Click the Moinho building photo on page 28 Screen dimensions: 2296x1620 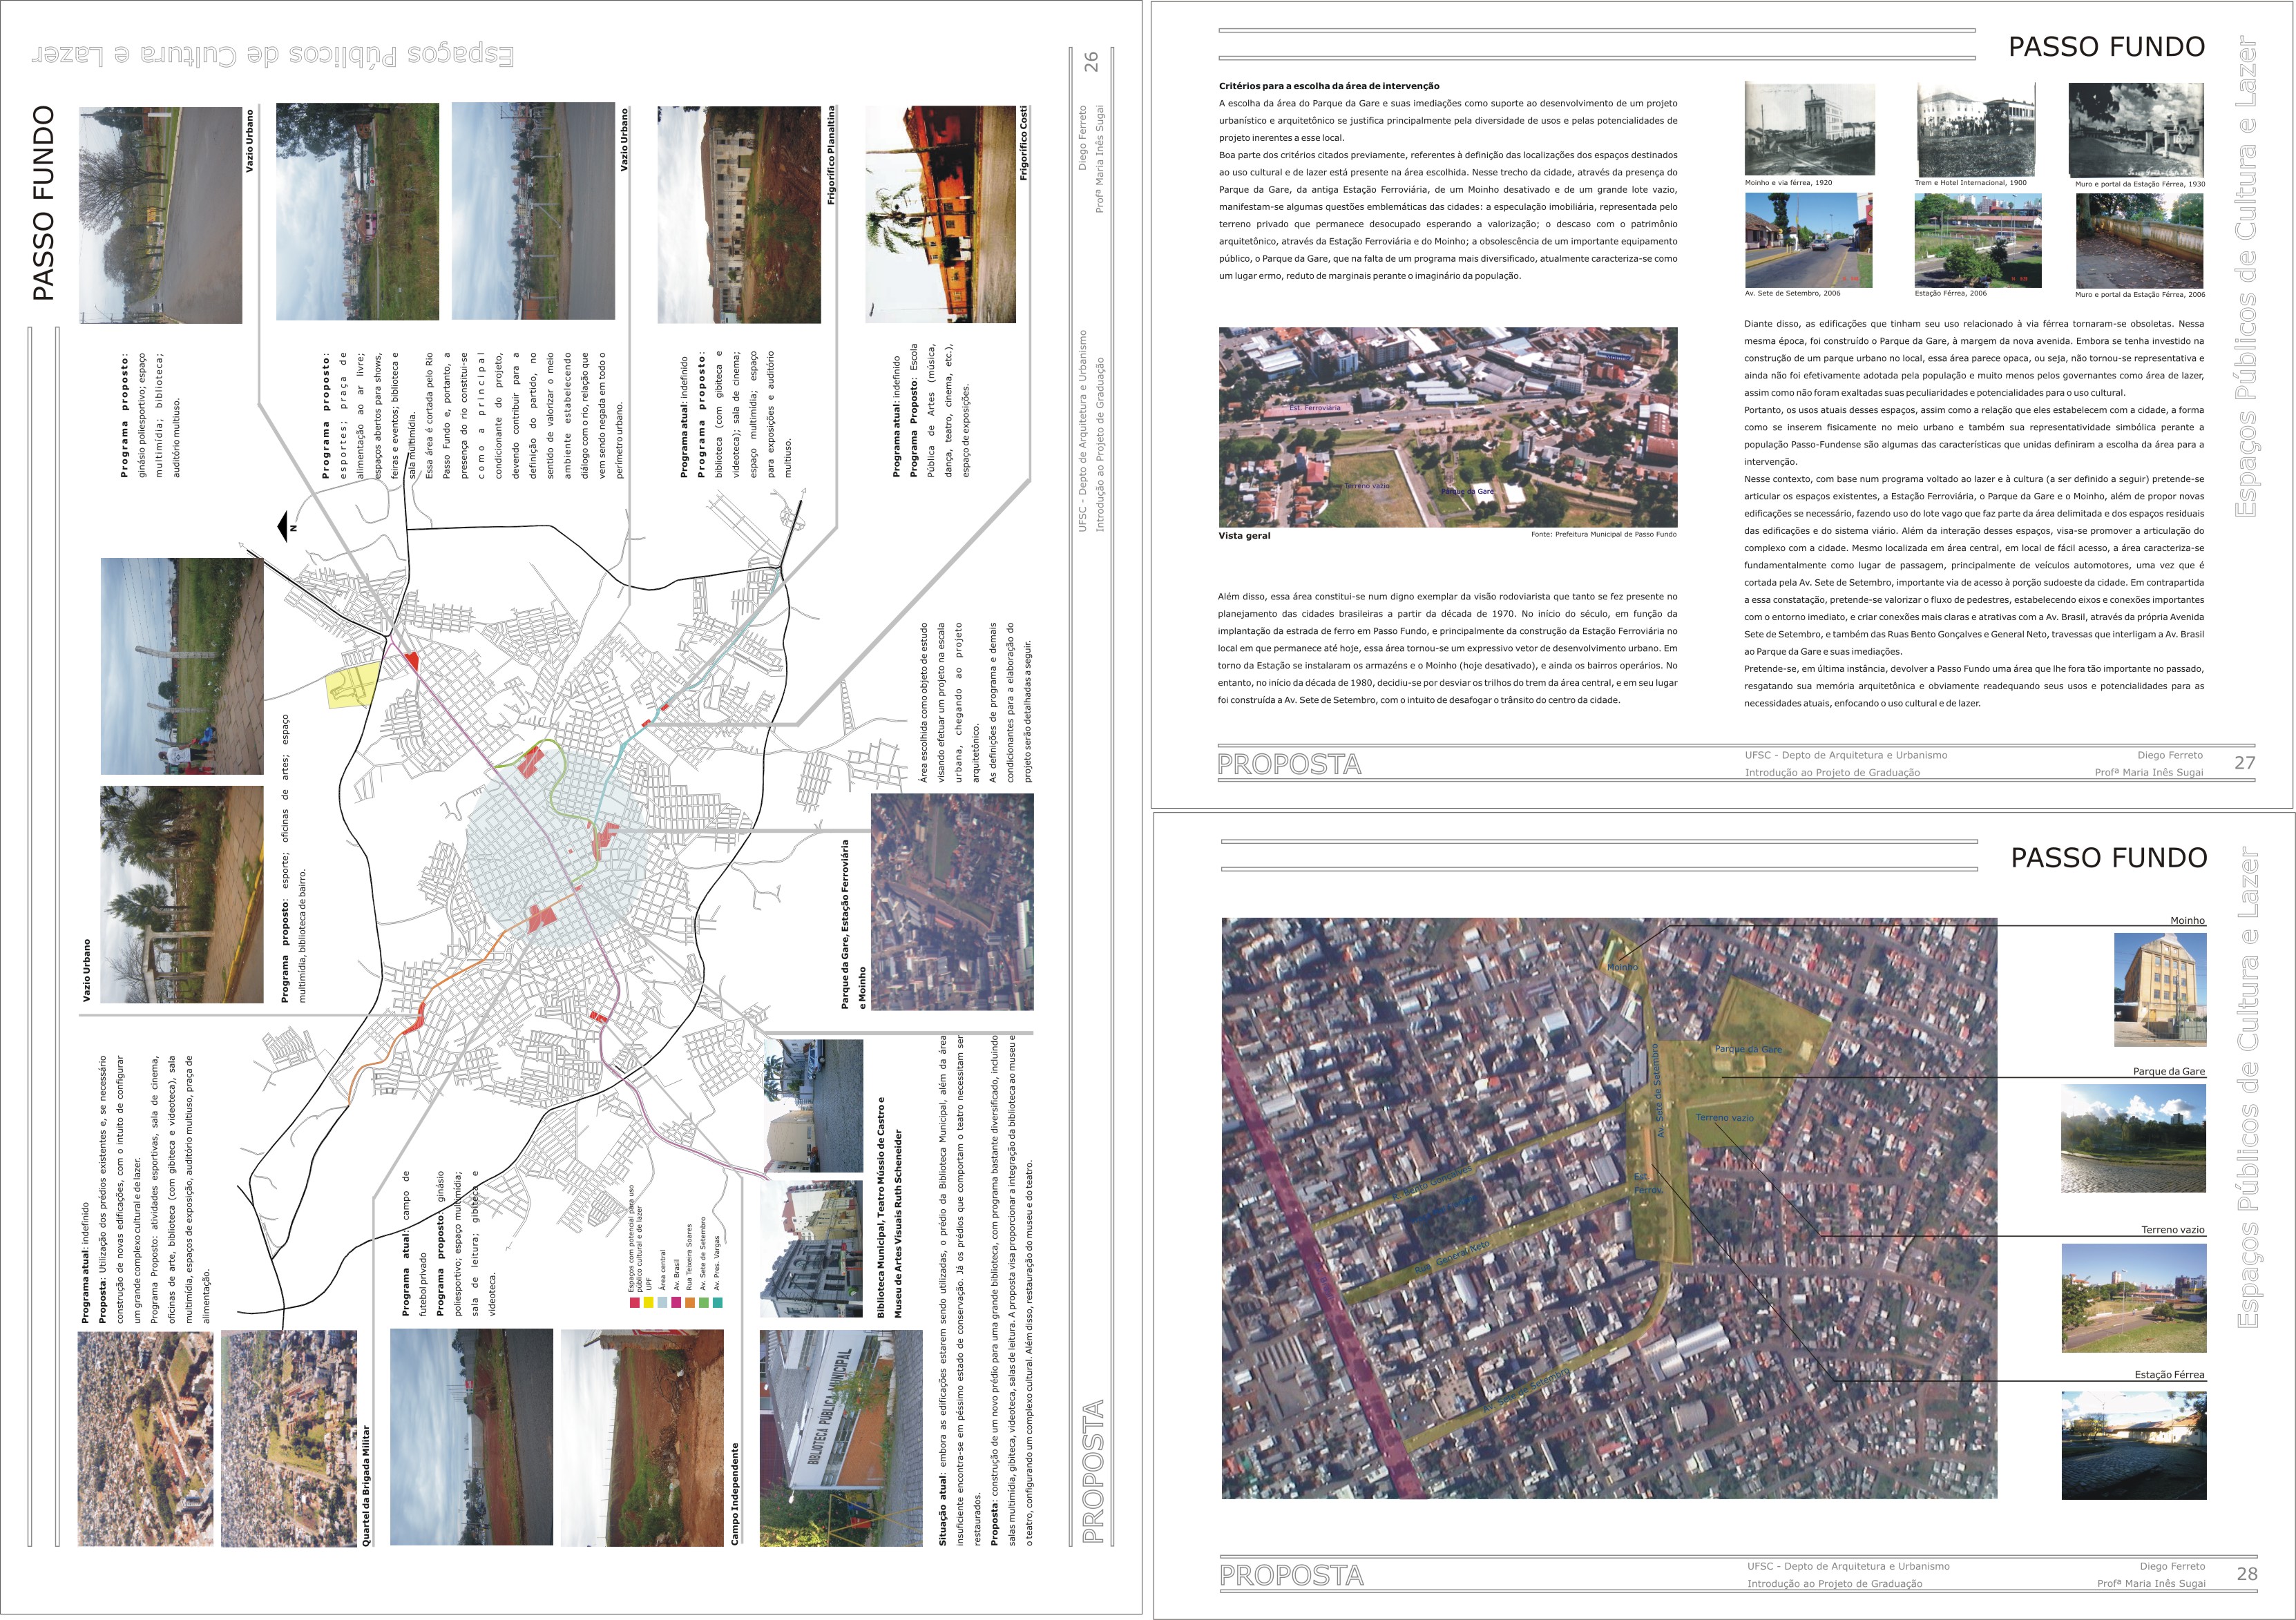coord(2159,990)
